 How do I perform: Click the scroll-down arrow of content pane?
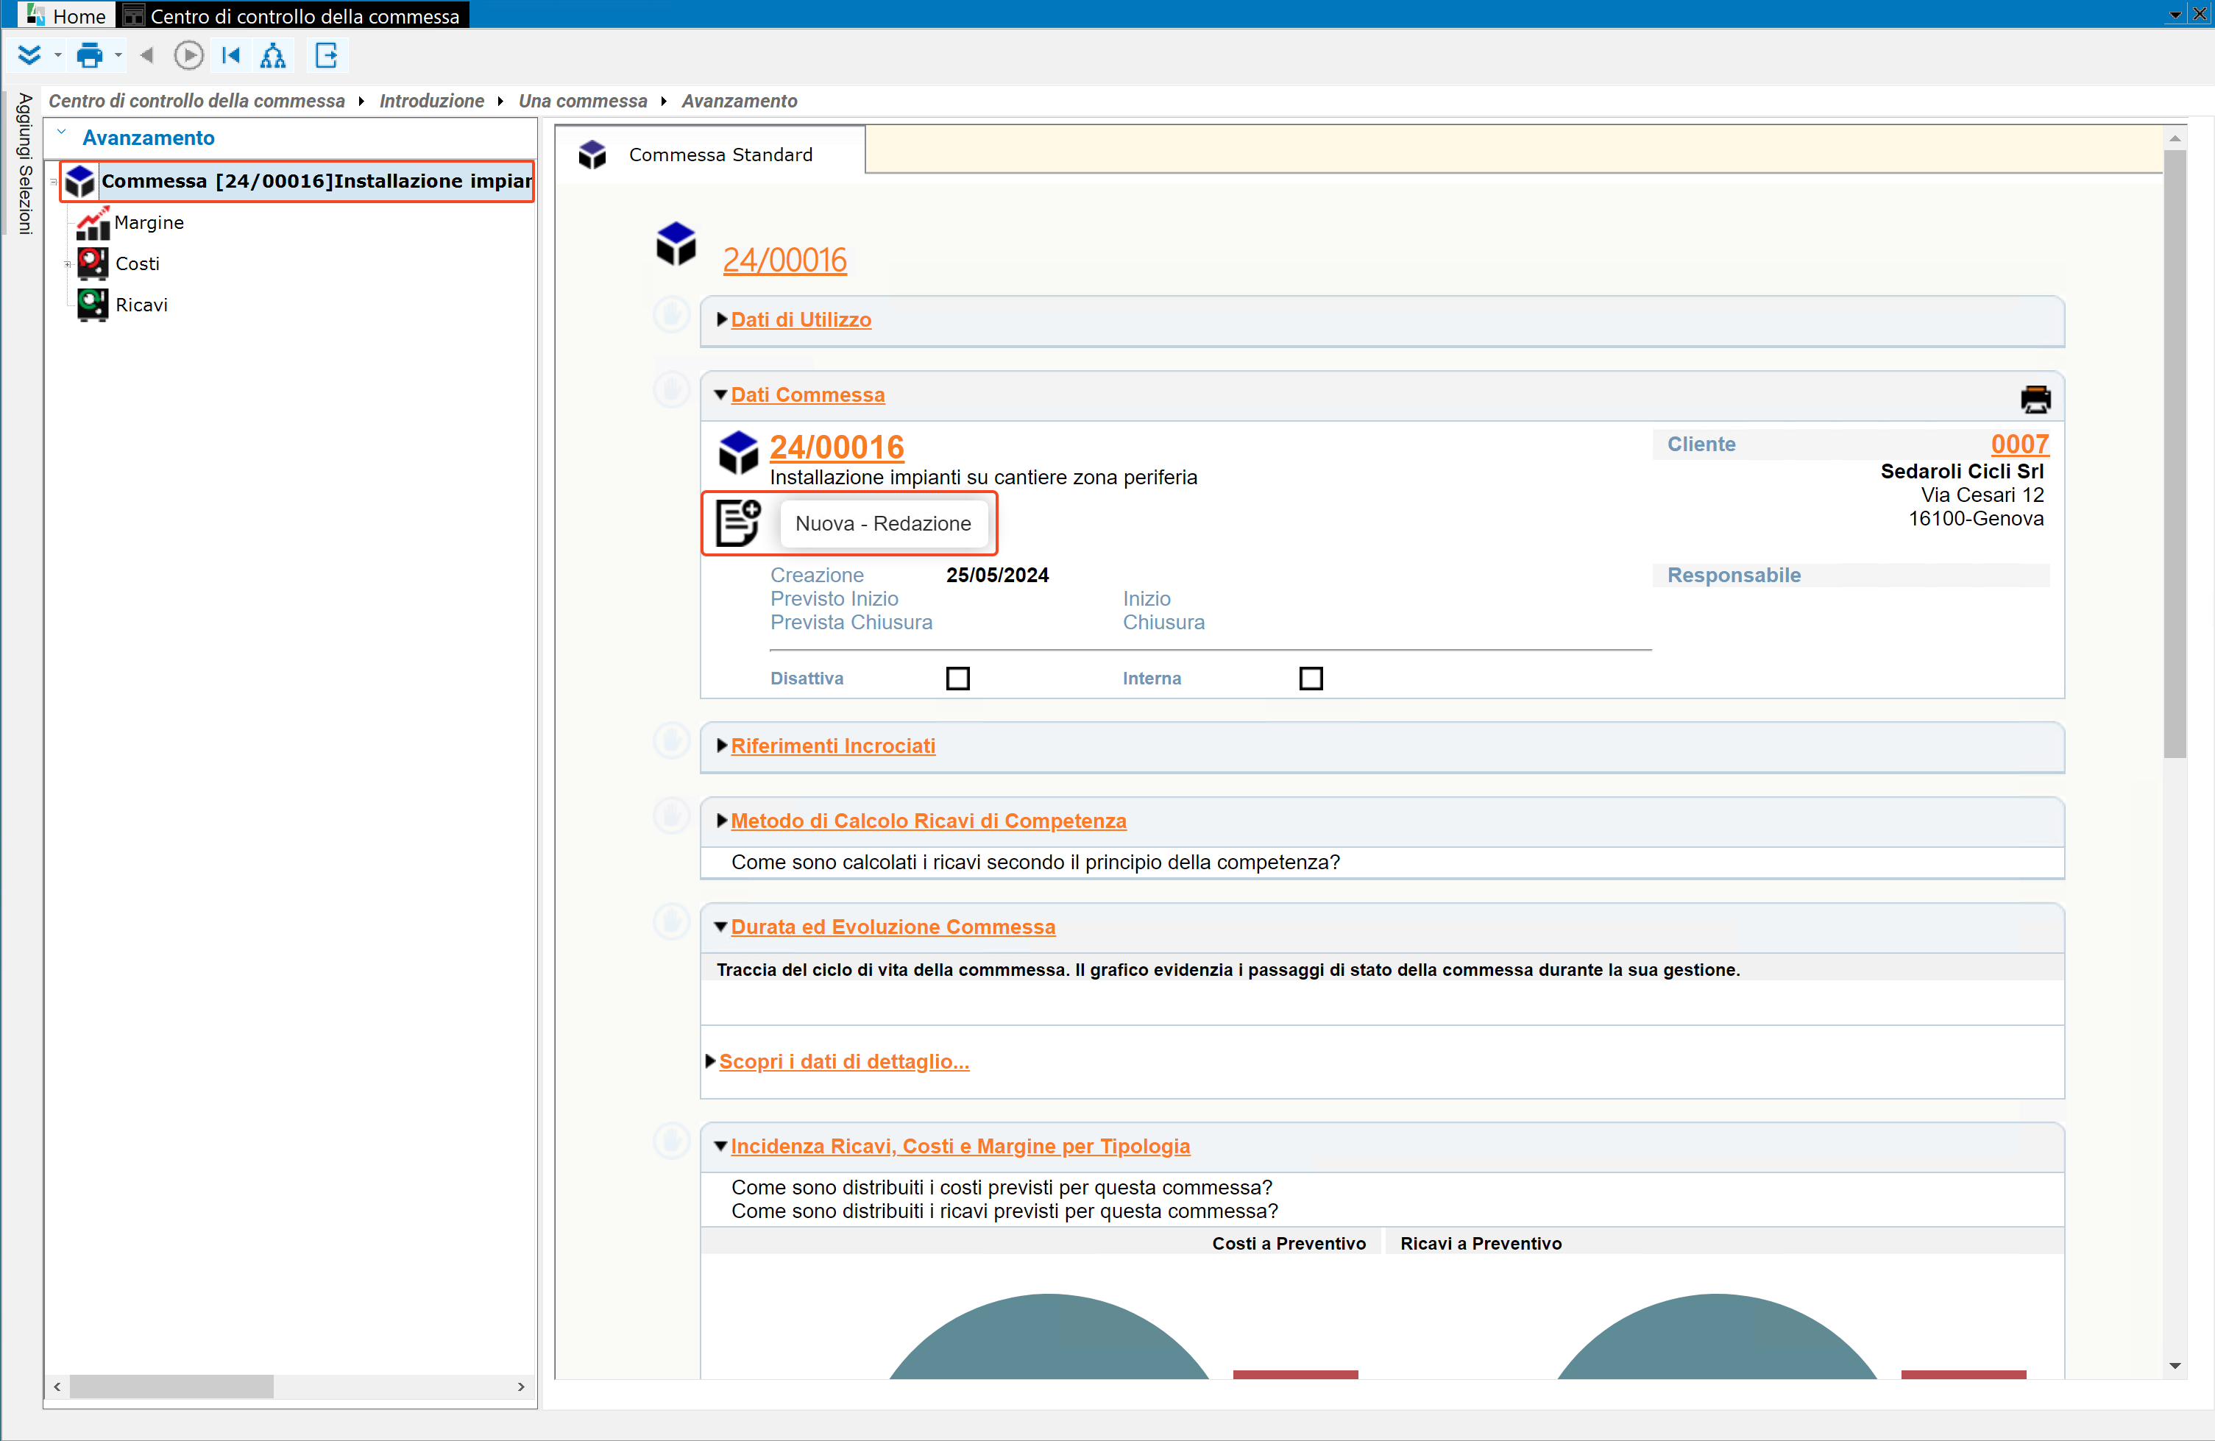point(2175,1366)
